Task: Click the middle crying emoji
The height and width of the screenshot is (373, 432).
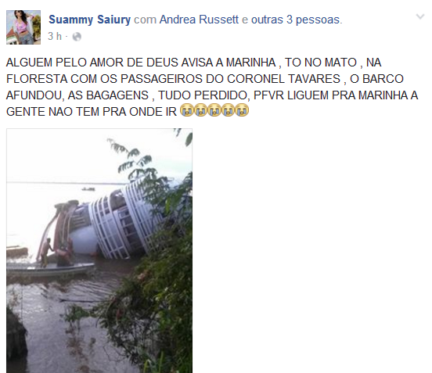Action: 214,110
